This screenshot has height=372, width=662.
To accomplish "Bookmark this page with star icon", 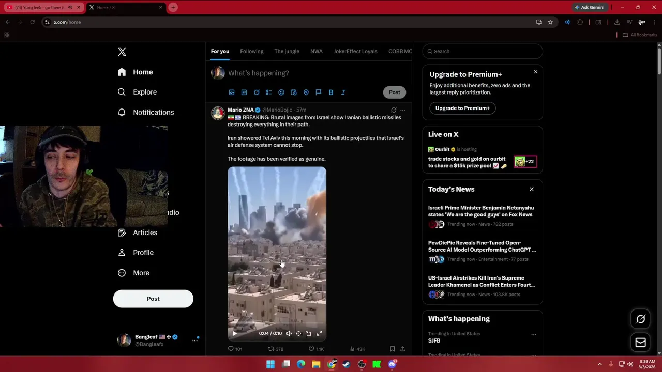I will coord(550,22).
